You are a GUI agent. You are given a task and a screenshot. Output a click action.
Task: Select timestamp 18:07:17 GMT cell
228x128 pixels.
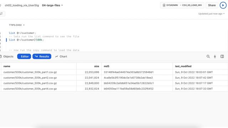200,83
